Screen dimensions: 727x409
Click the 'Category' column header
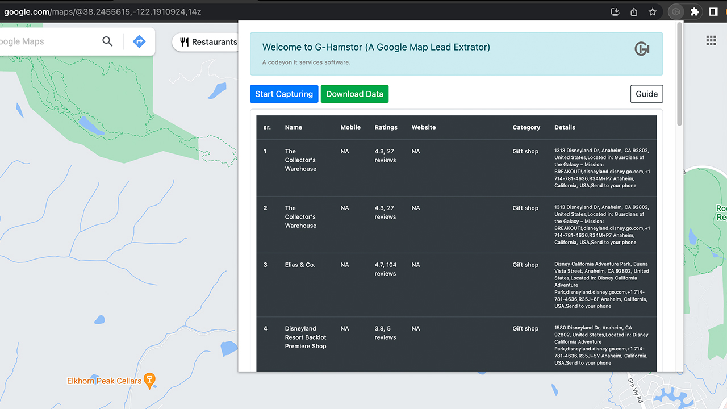[527, 127]
